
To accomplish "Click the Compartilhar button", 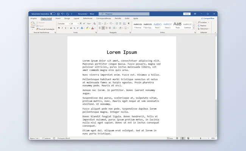I will point(207,18).
